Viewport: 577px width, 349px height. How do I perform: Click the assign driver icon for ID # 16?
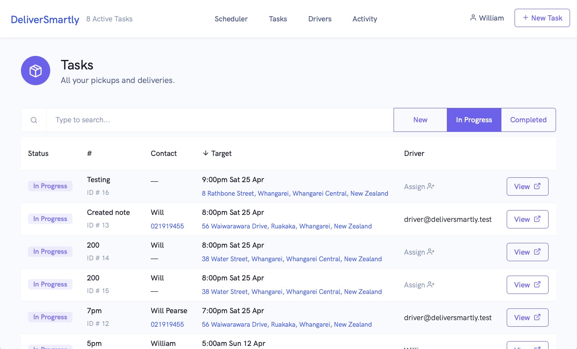[x=431, y=187]
